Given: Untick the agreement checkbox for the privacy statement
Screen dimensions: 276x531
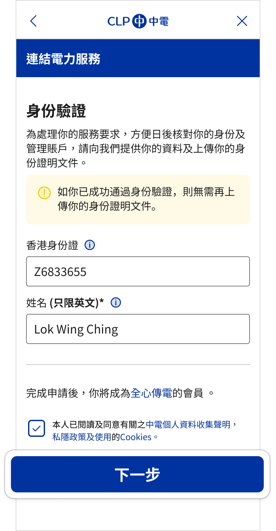Looking at the screenshot, I should (x=37, y=428).
